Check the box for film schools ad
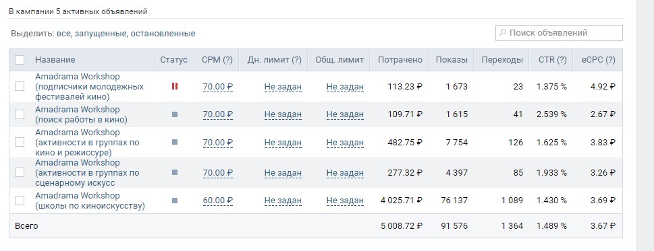 (20, 201)
